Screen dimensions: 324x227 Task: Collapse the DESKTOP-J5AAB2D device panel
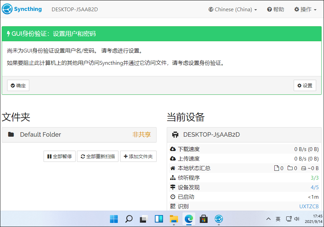coord(244,135)
